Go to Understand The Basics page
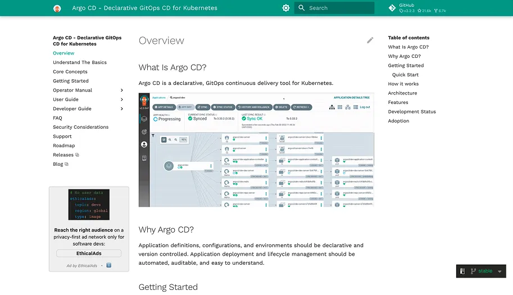 (80, 62)
